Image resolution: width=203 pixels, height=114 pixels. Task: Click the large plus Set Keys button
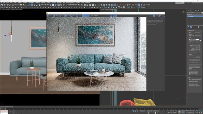pyautogui.click(x=179, y=112)
